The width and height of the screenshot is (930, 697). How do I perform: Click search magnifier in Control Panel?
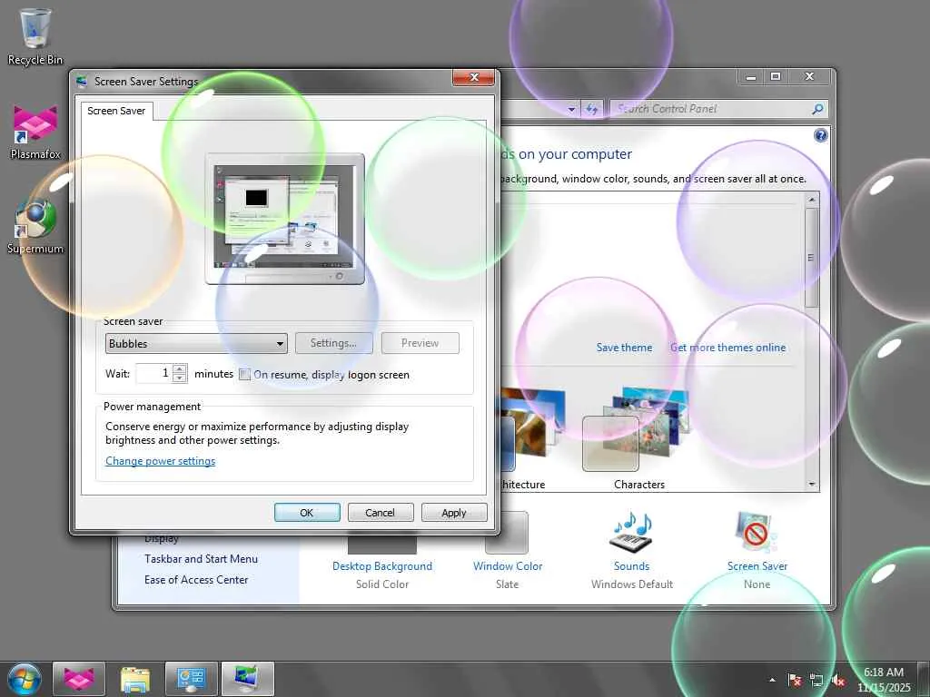[x=817, y=109]
